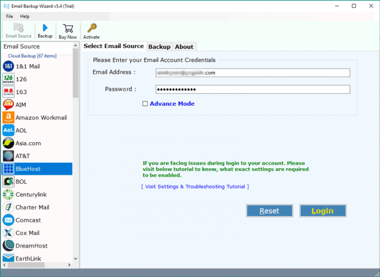Select the Amazon Workmail icon
The width and height of the screenshot is (380, 277).
click(8, 117)
